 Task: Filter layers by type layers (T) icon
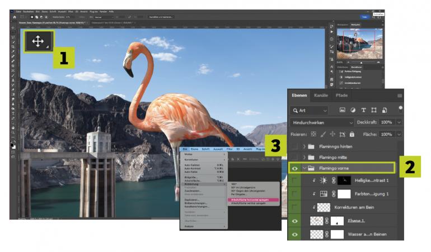pyautogui.click(x=363, y=110)
